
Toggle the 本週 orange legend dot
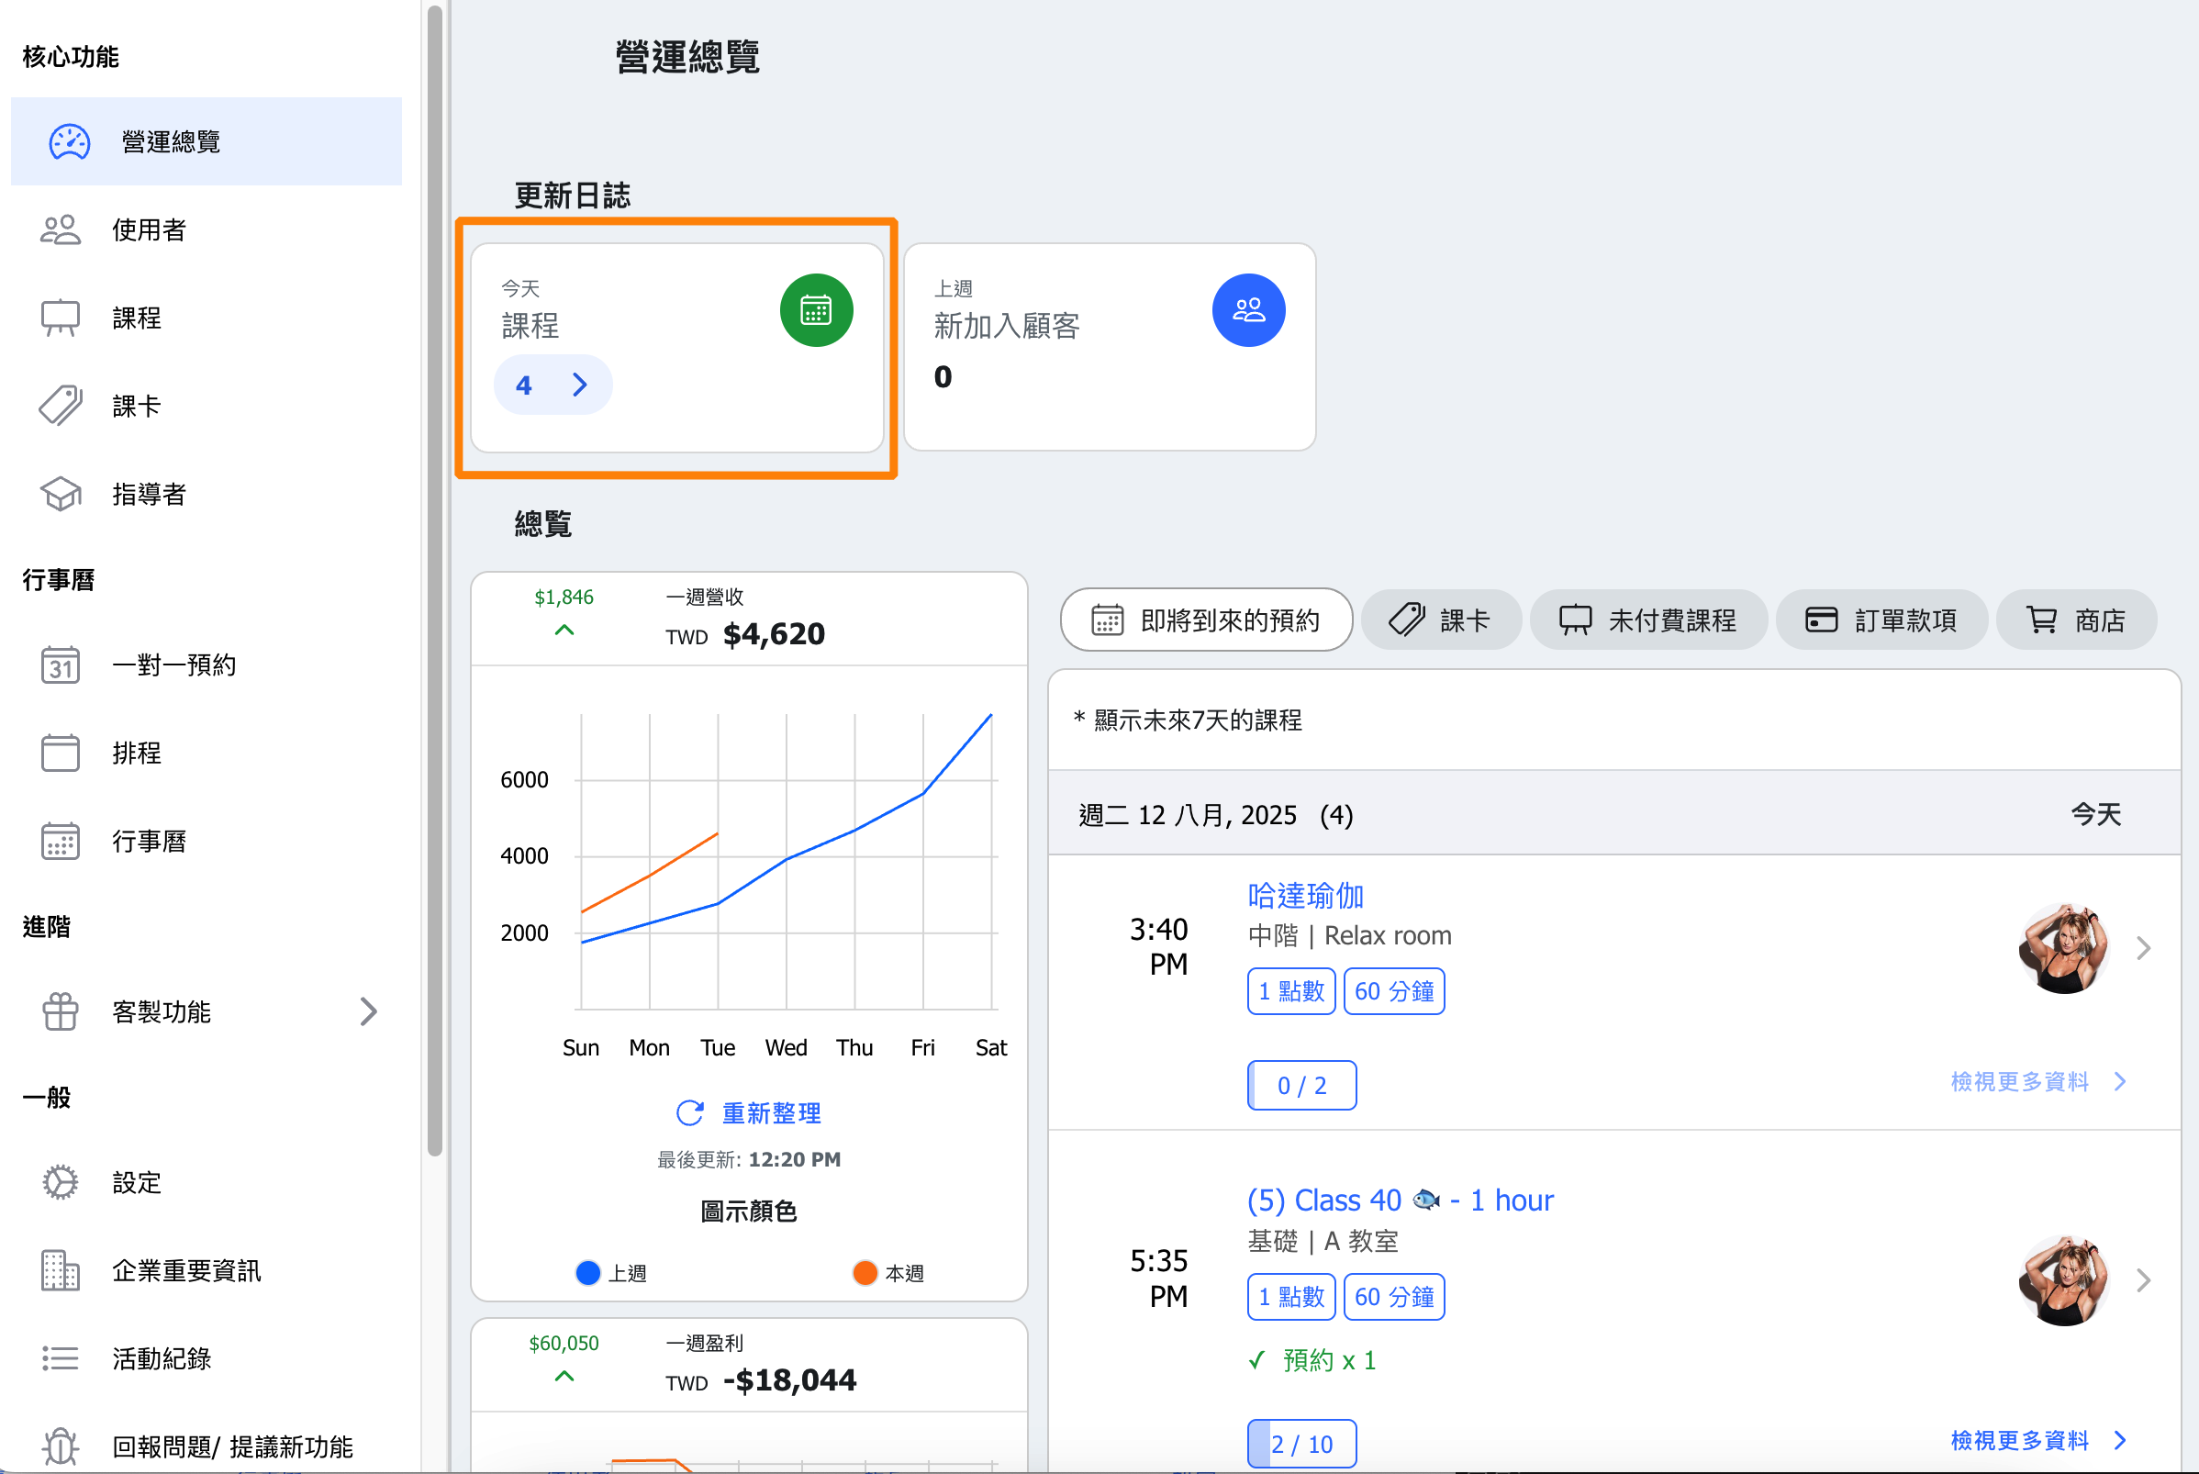tap(865, 1273)
